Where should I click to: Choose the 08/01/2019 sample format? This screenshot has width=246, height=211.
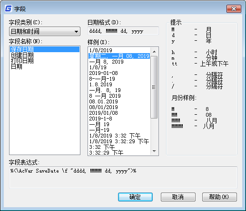pos(119,107)
